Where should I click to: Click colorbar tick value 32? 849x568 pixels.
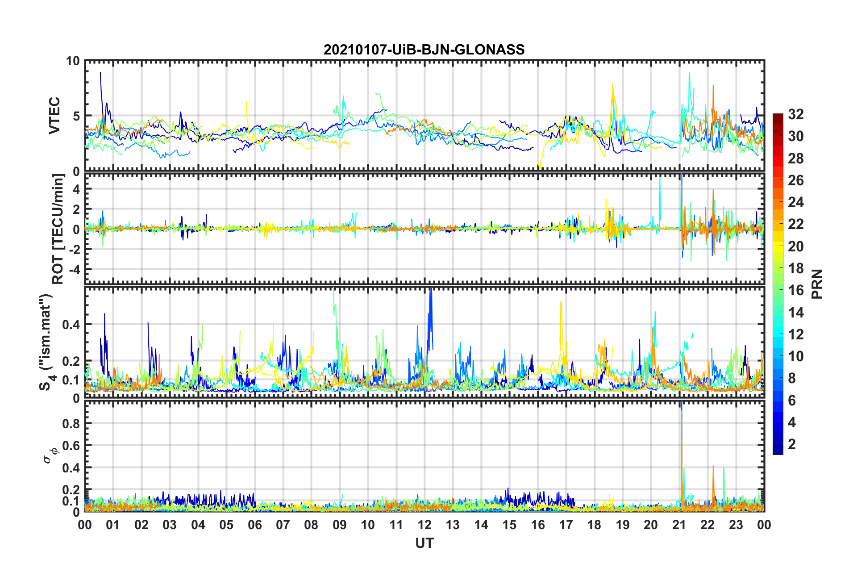tap(795, 114)
